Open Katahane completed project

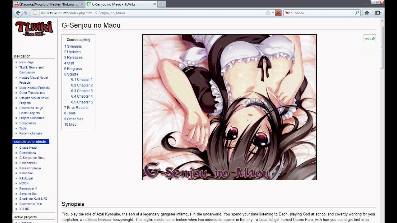[x=26, y=173]
